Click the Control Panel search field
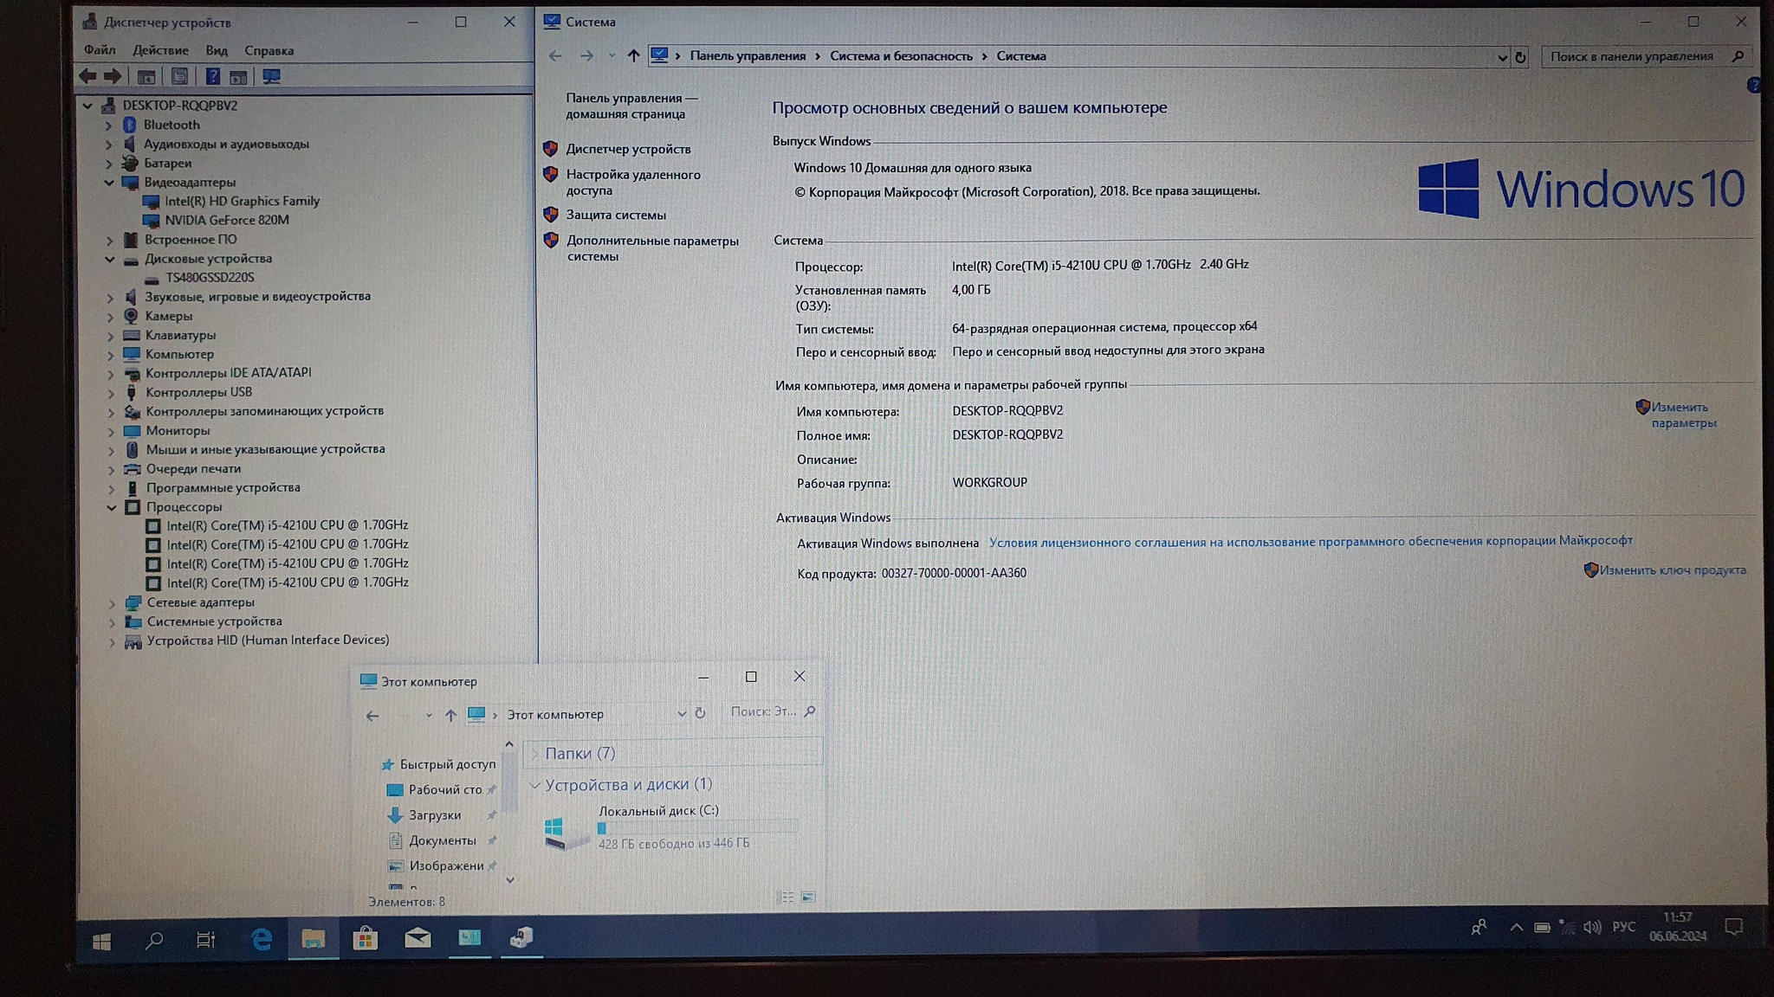The image size is (1774, 997). pos(1631,56)
